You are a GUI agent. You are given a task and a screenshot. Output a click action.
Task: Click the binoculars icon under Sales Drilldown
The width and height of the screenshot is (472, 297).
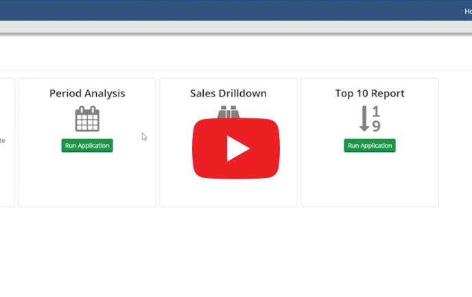click(228, 112)
